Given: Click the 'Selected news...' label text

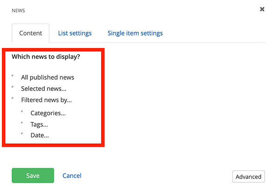Looking at the screenshot, I should 43,89.
